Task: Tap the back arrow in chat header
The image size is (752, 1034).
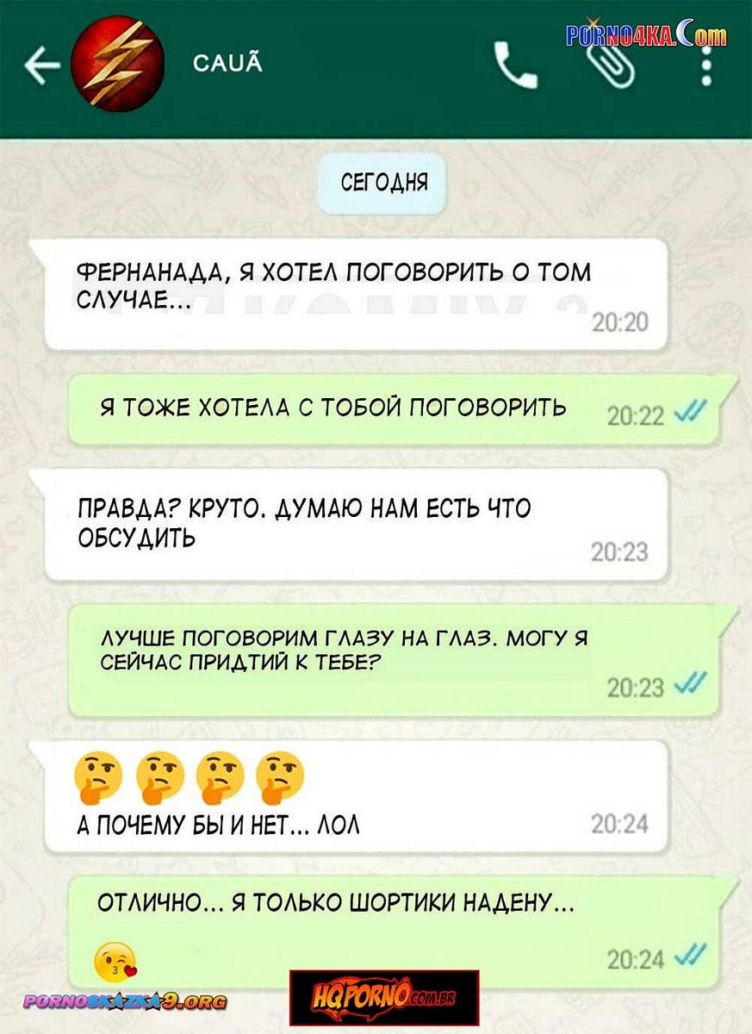Action: pyautogui.click(x=42, y=66)
